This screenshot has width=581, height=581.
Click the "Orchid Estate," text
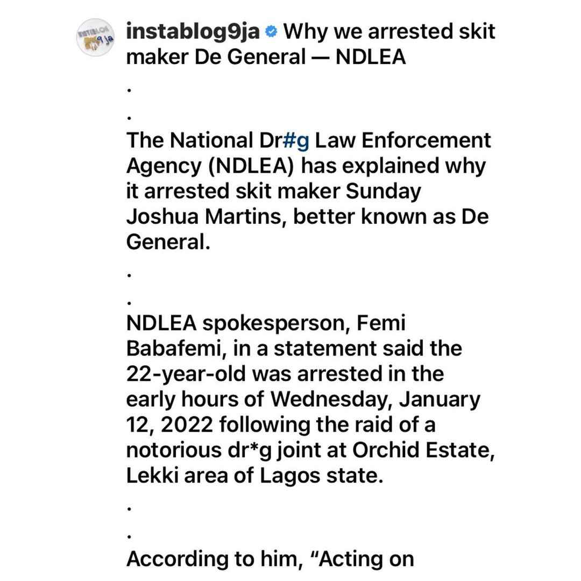tap(423, 450)
